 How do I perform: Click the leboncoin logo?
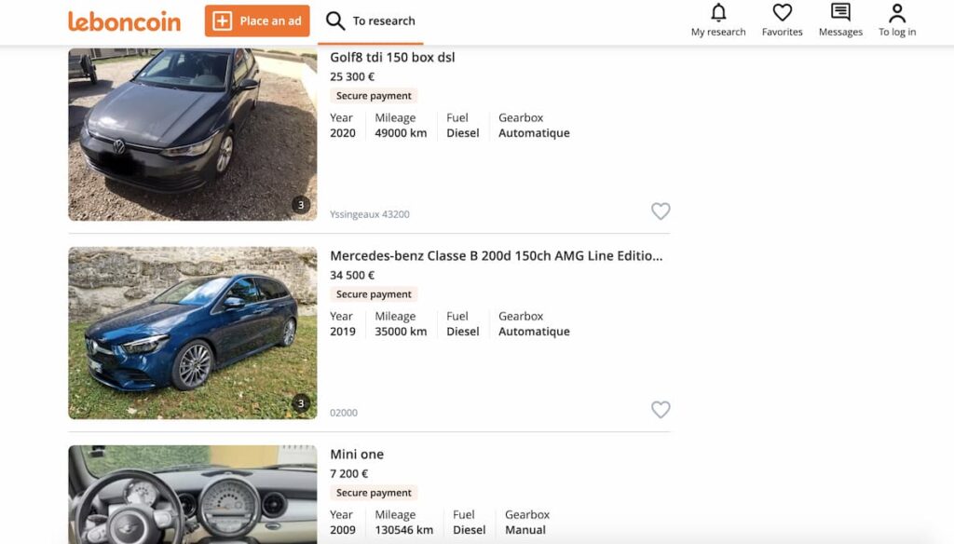tap(124, 20)
